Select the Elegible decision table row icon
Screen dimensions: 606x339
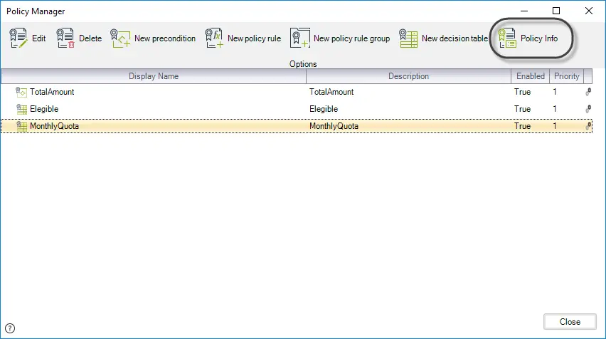tap(21, 109)
